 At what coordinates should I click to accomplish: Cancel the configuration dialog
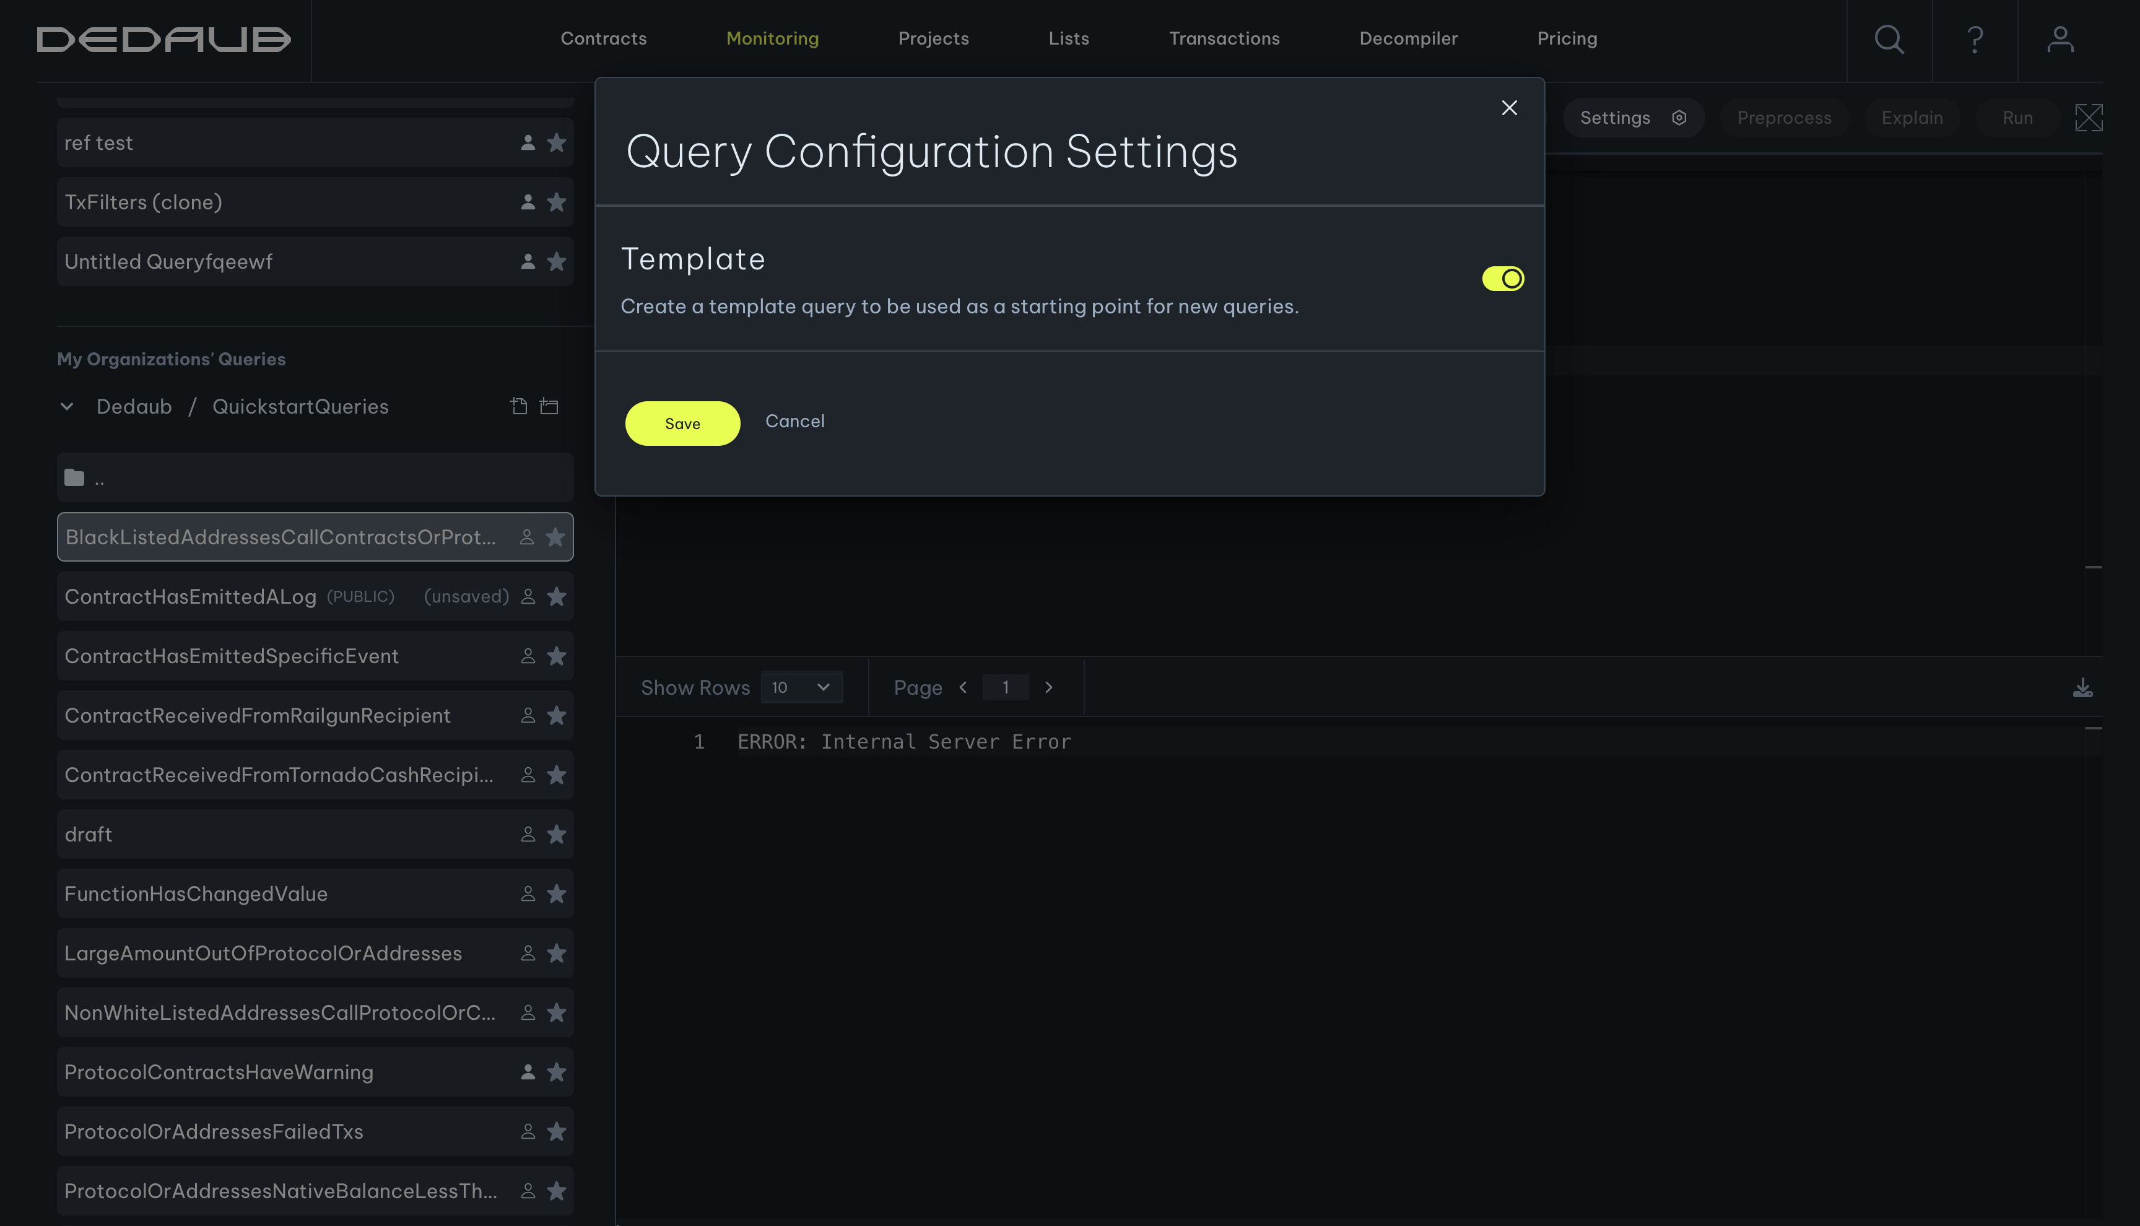(x=794, y=421)
